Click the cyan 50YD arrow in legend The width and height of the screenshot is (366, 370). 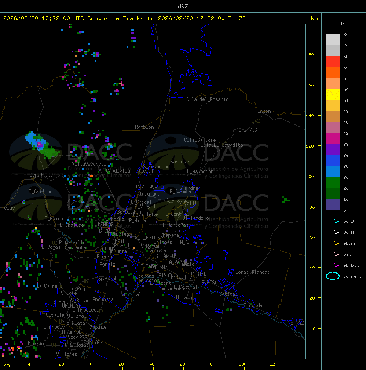(x=333, y=221)
